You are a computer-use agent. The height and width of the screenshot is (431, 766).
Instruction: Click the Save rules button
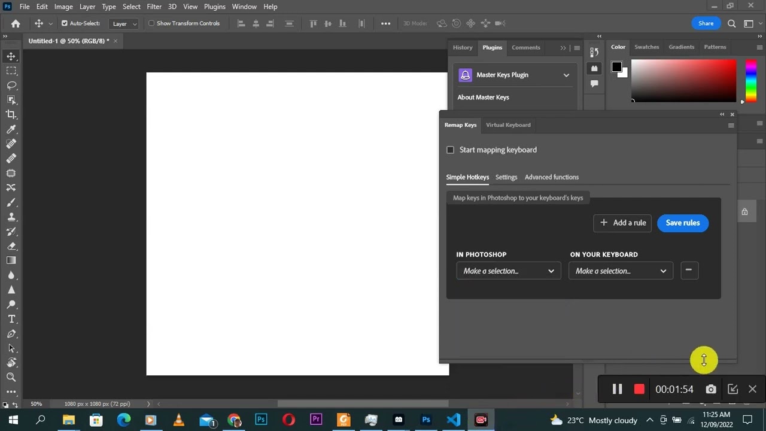point(683,223)
